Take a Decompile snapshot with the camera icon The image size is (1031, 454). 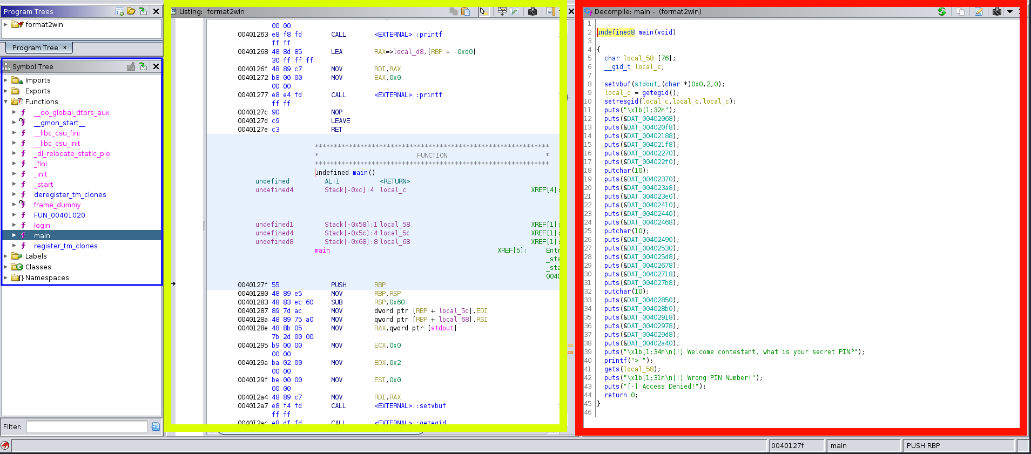997,11
